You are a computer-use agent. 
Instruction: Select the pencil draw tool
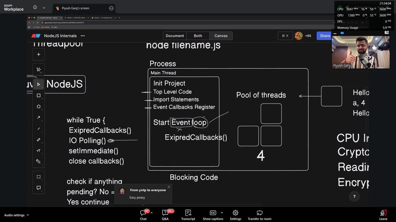click(x=39, y=139)
